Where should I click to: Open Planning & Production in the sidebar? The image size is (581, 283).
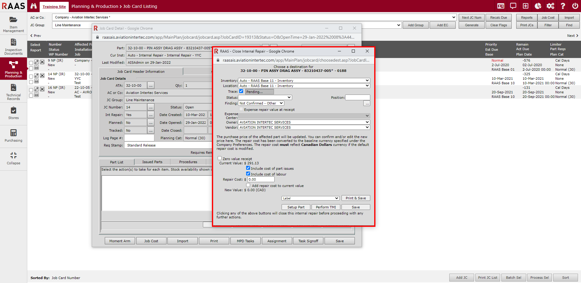(13, 69)
